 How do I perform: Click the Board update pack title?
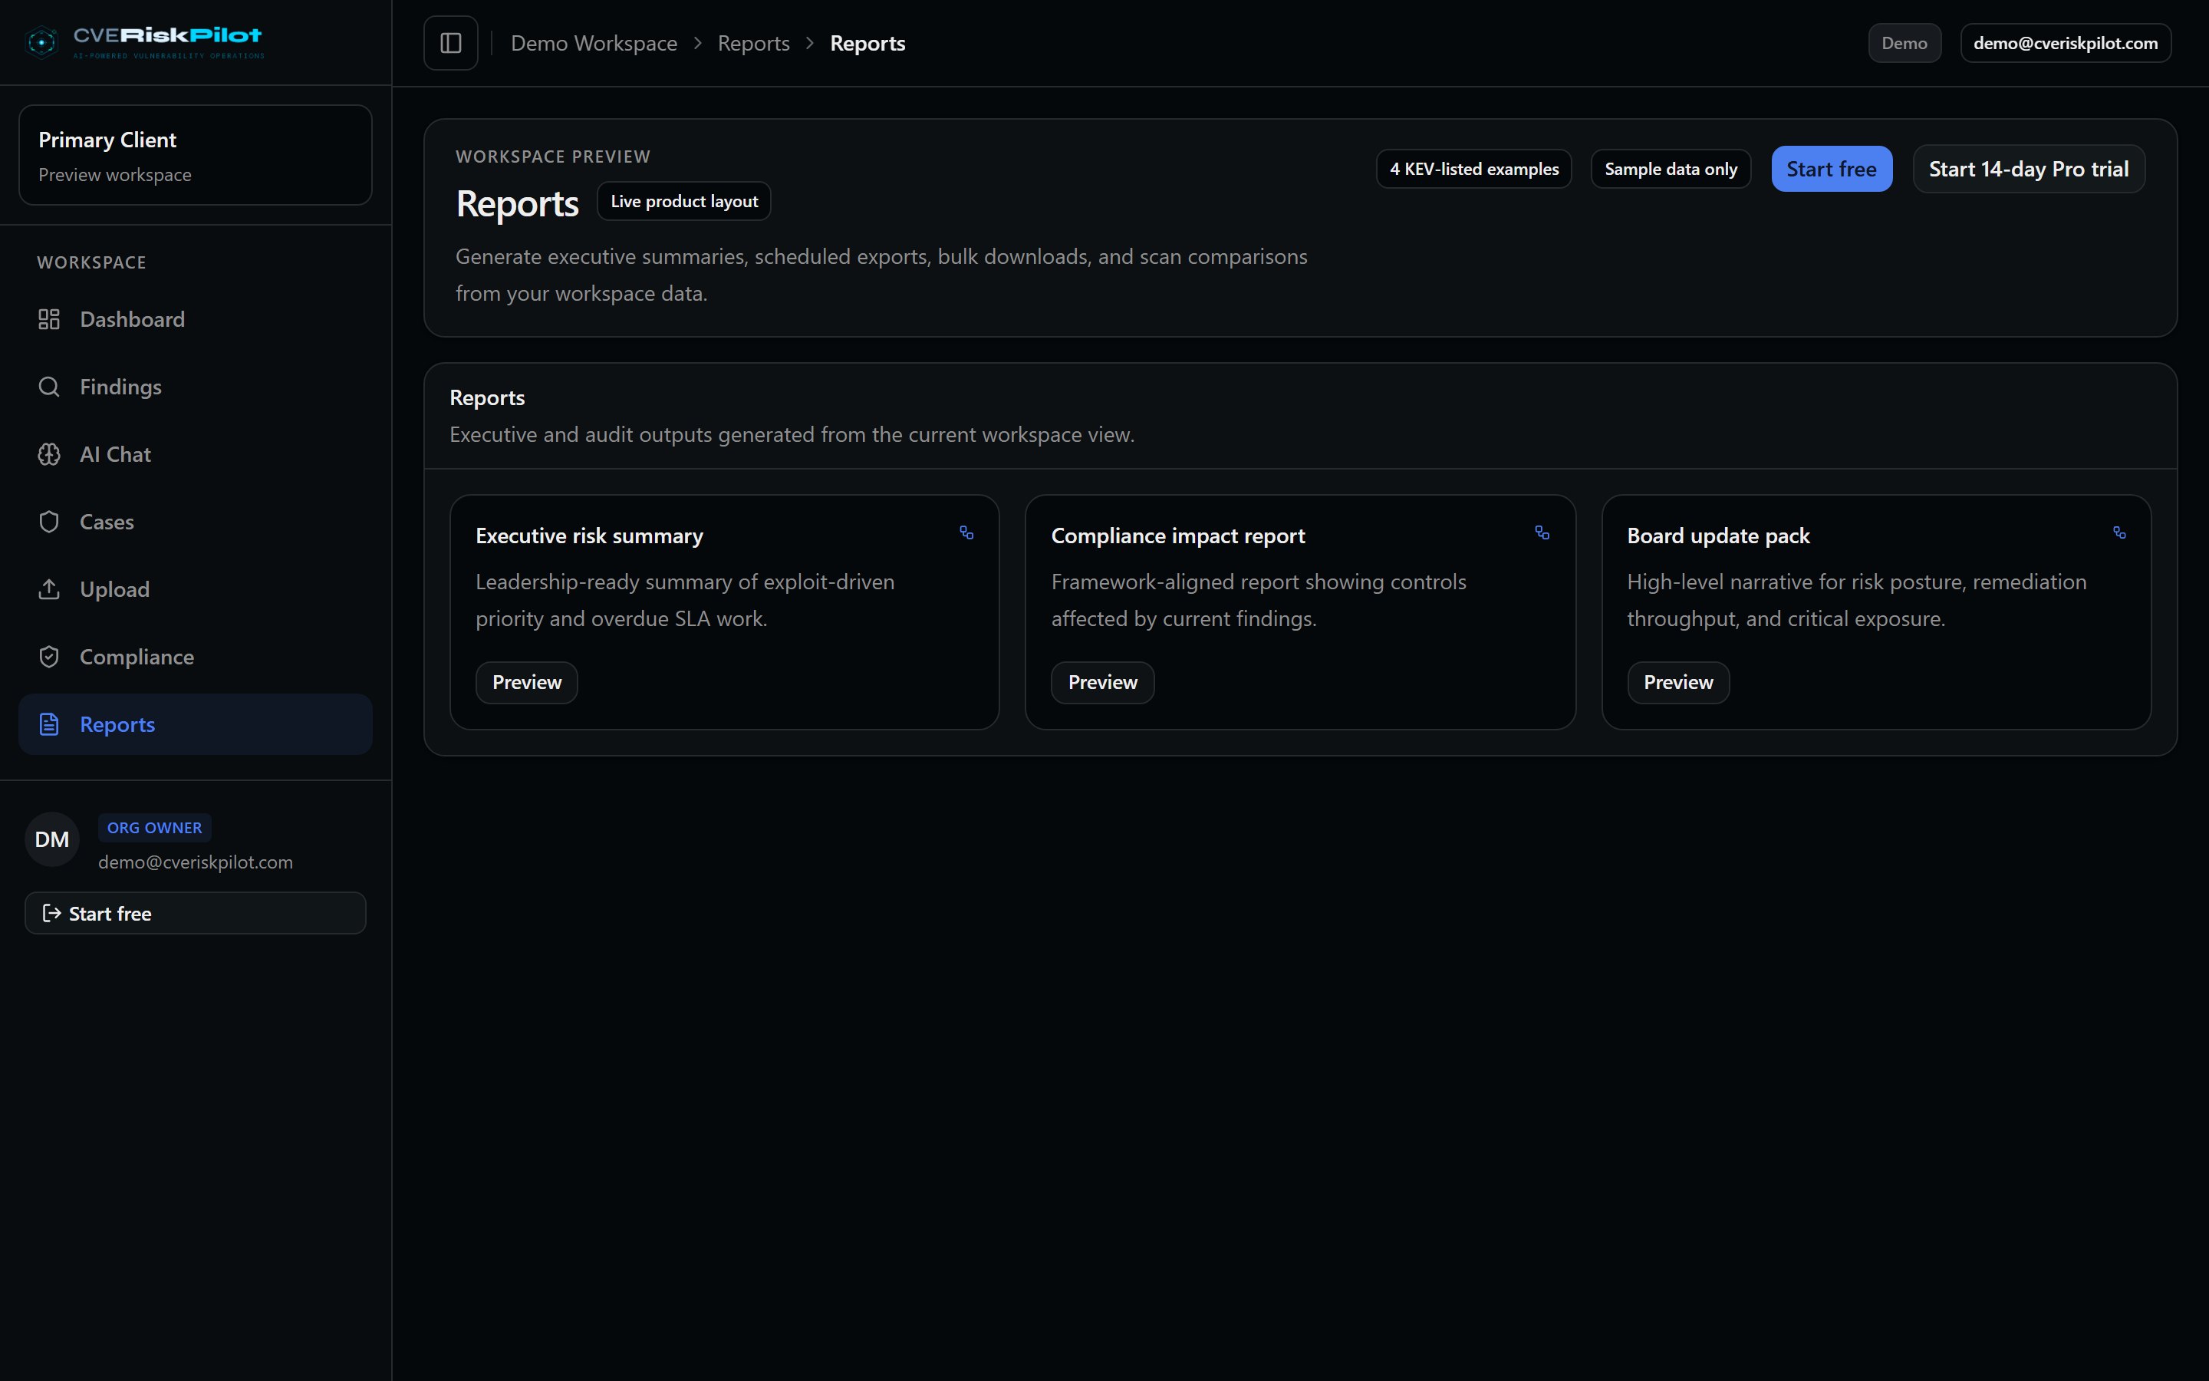tap(1718, 536)
